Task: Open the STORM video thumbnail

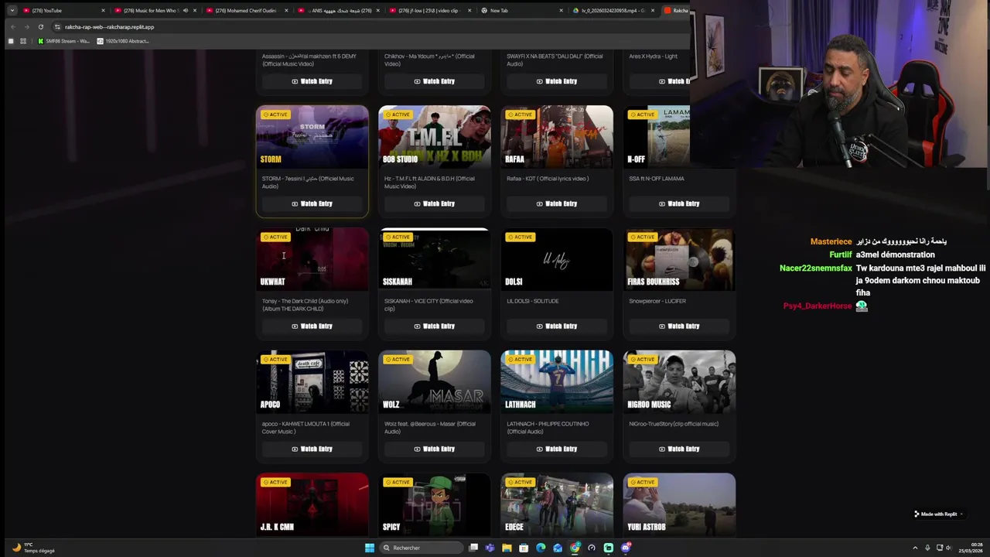Action: [312, 137]
